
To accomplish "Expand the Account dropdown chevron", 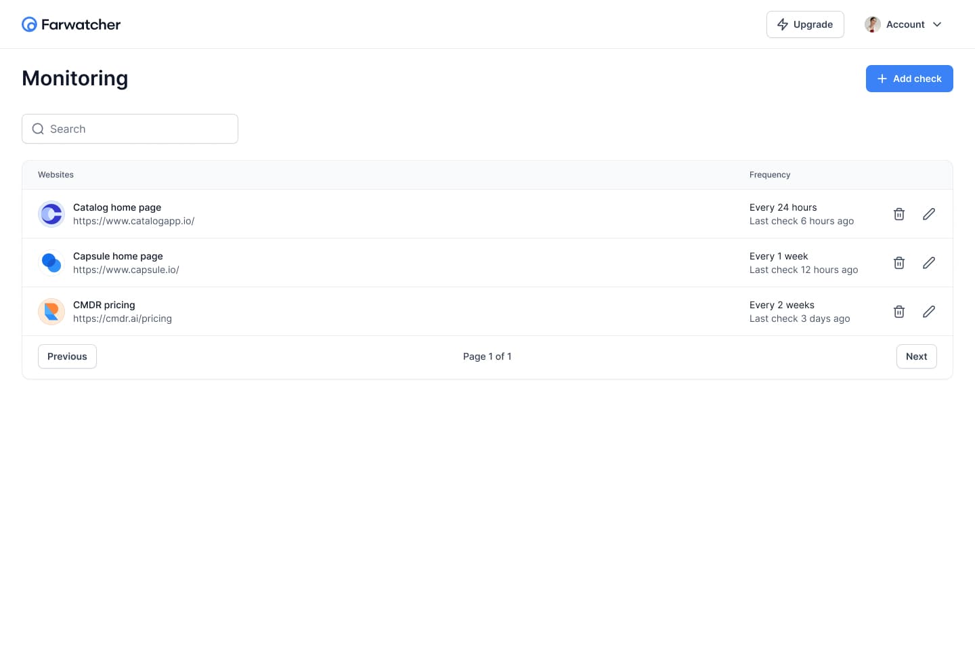I will click(x=937, y=24).
